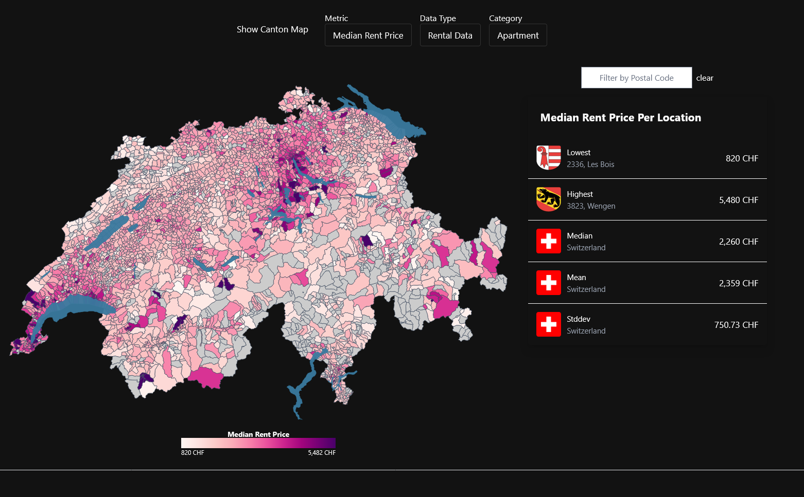Image resolution: width=804 pixels, height=497 pixels.
Task: Click the Bern coat of arms beside Highest
Action: click(548, 199)
